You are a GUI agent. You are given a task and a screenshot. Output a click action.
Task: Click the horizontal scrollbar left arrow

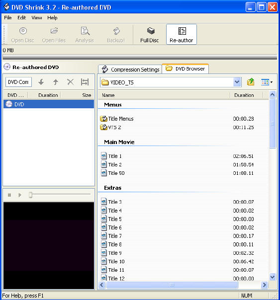click(101, 285)
